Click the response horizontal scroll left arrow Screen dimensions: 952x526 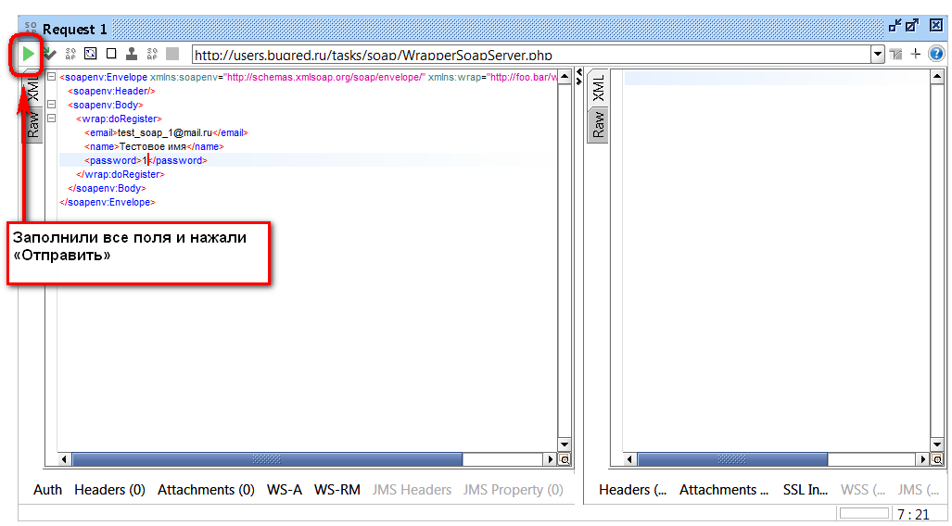coord(629,460)
